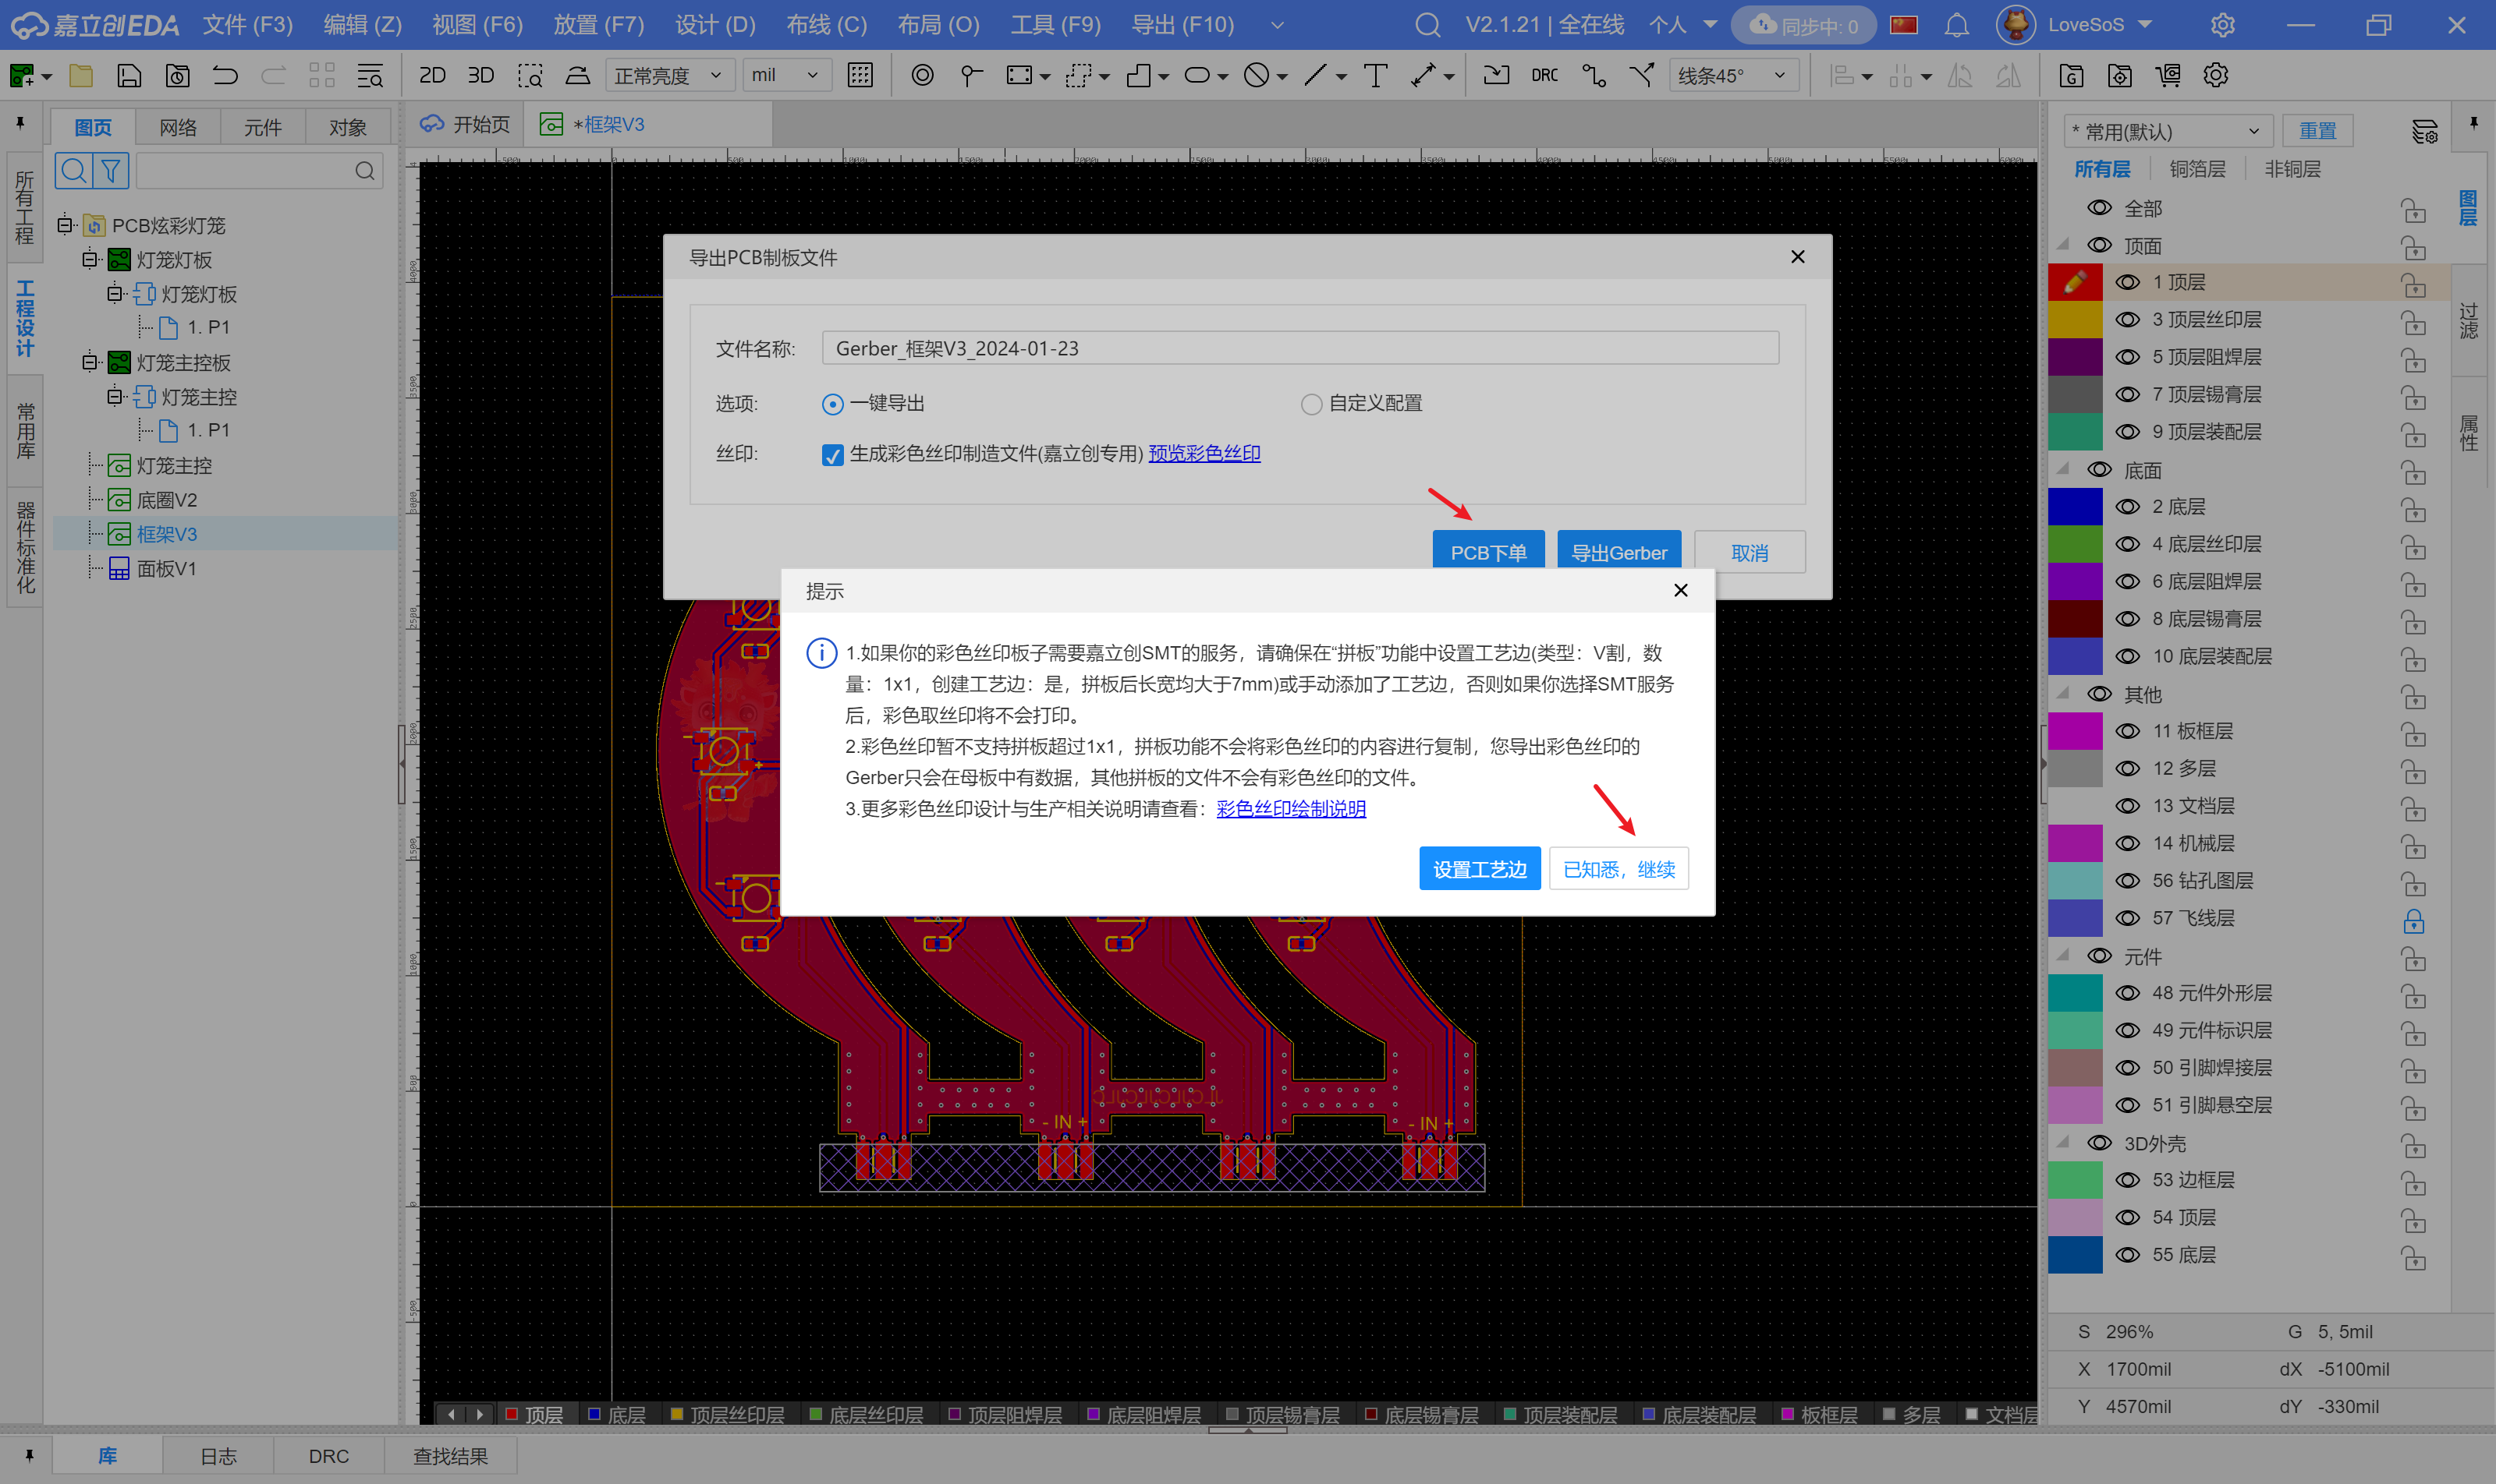This screenshot has height=1484, width=2496.
Task: Select the 自定义配置 radio option
Action: (1311, 404)
